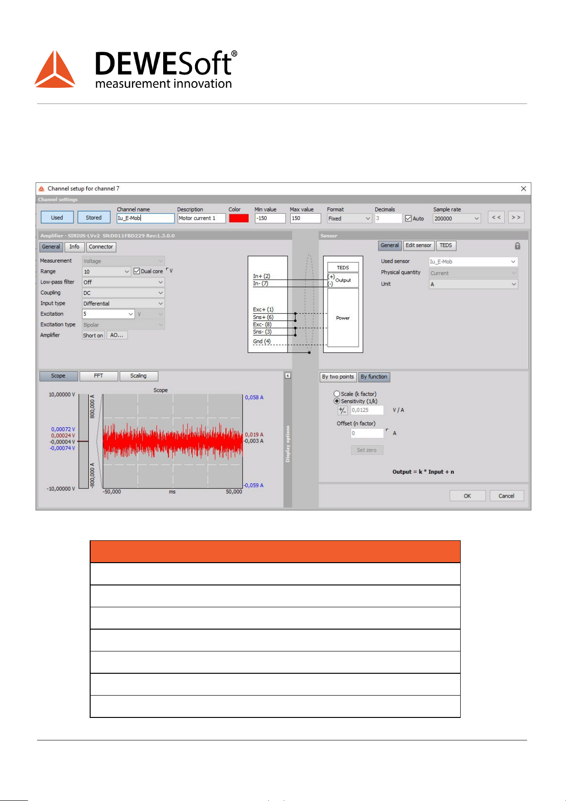
Task: Open the Input type Differential dropdown
Action: click(x=123, y=303)
